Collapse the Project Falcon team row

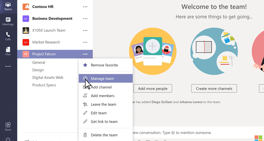(55, 54)
